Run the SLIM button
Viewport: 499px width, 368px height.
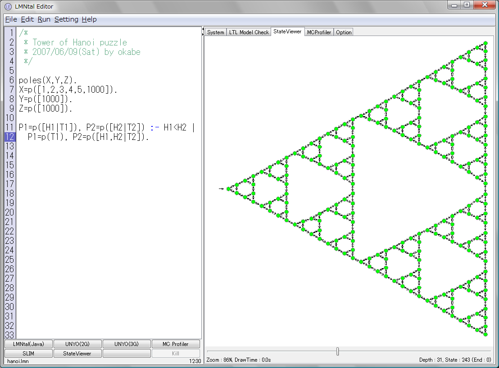(28, 354)
